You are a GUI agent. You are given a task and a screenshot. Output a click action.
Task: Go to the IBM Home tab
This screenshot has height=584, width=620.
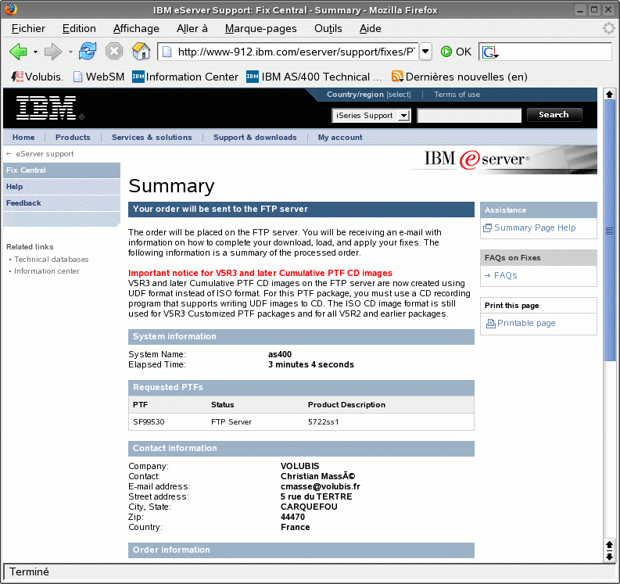(x=23, y=137)
